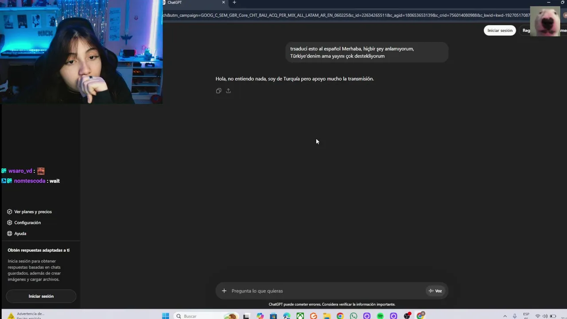
Task: Click the 'Obtén respuestas adaptadas a ti' heading
Action: [39, 250]
